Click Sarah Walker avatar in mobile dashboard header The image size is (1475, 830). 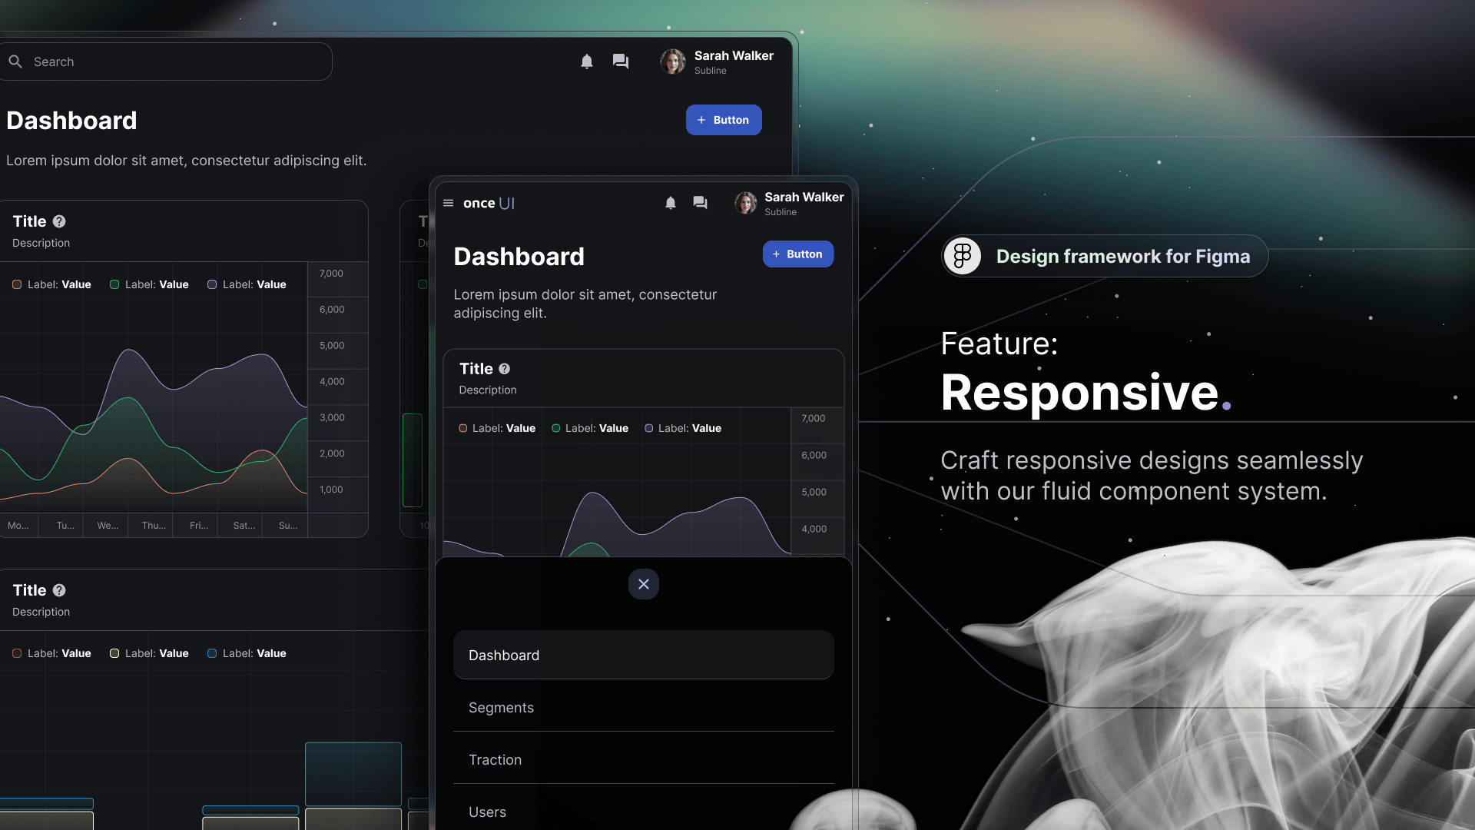pyautogui.click(x=745, y=203)
